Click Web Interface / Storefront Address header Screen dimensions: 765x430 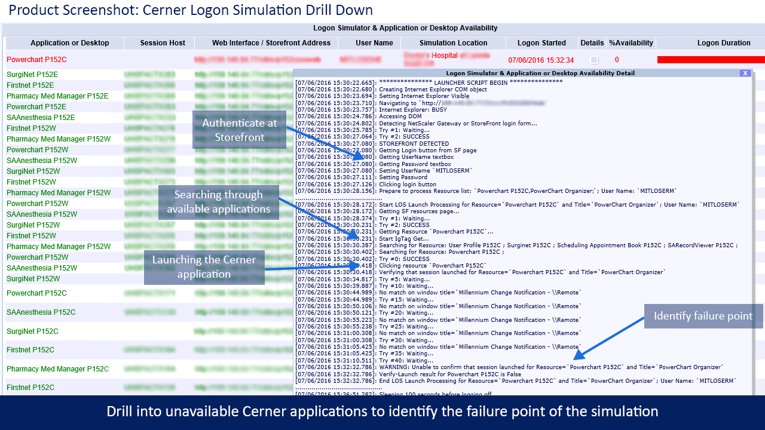(x=271, y=43)
